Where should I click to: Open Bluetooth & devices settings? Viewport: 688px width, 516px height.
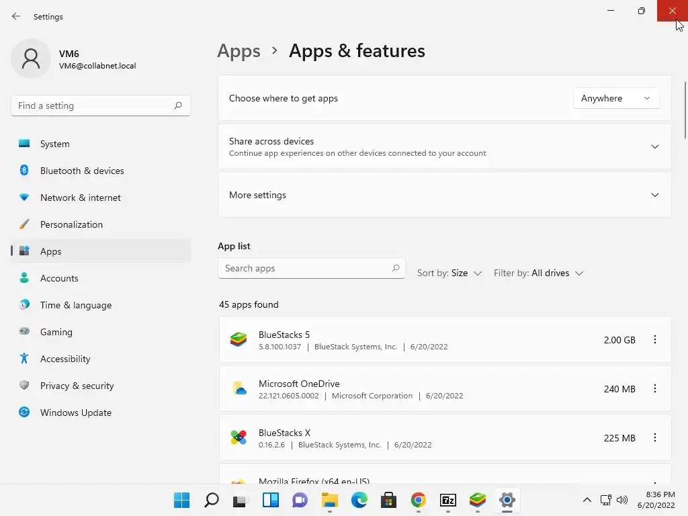point(101,171)
